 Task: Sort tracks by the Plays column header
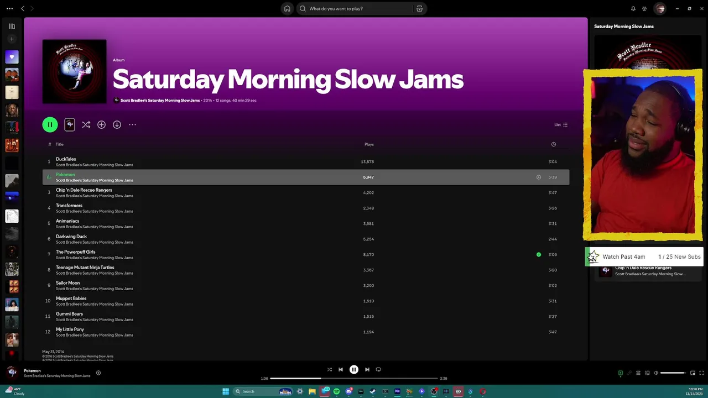coord(369,144)
